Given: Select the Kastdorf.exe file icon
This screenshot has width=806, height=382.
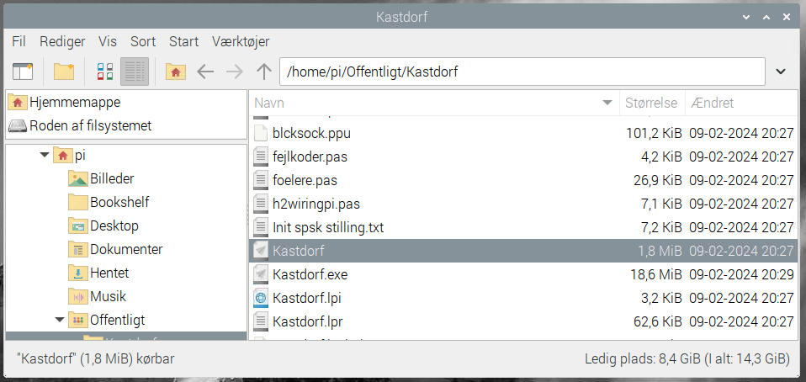Looking at the screenshot, I should (262, 274).
